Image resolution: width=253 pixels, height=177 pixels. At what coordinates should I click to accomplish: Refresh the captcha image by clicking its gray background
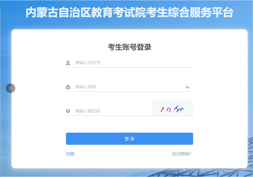172,108
